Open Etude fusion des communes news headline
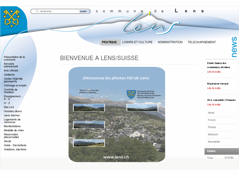The width and height of the screenshot is (239, 179). pos(218,65)
